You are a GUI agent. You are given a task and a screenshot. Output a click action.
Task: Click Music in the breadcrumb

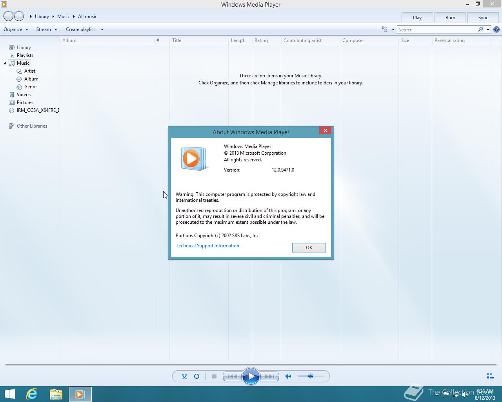64,16
